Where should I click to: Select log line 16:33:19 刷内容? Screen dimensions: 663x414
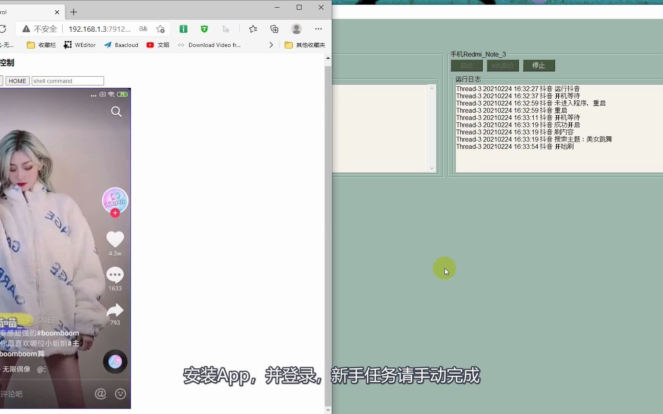coord(515,132)
